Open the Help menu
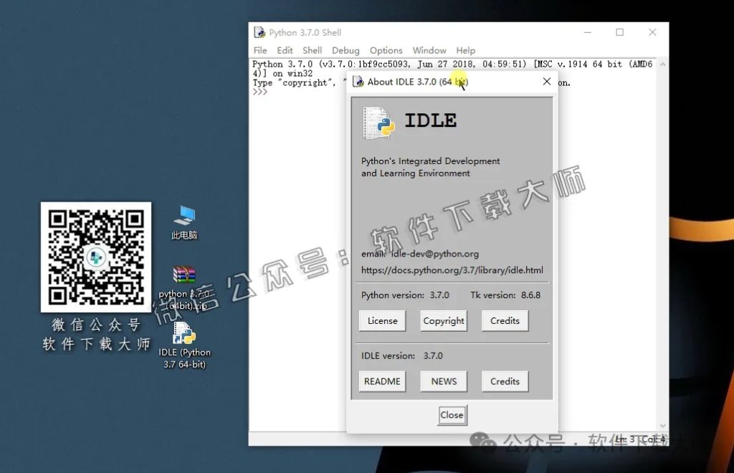 pos(466,50)
